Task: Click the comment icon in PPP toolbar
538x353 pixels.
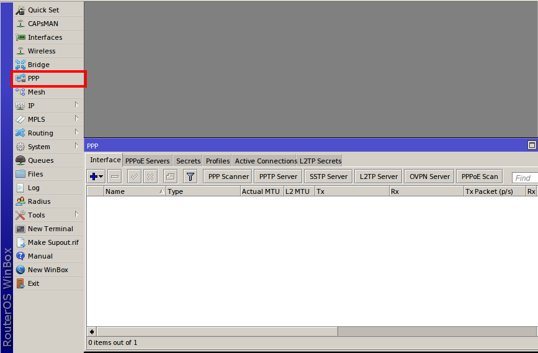Action: [170, 176]
